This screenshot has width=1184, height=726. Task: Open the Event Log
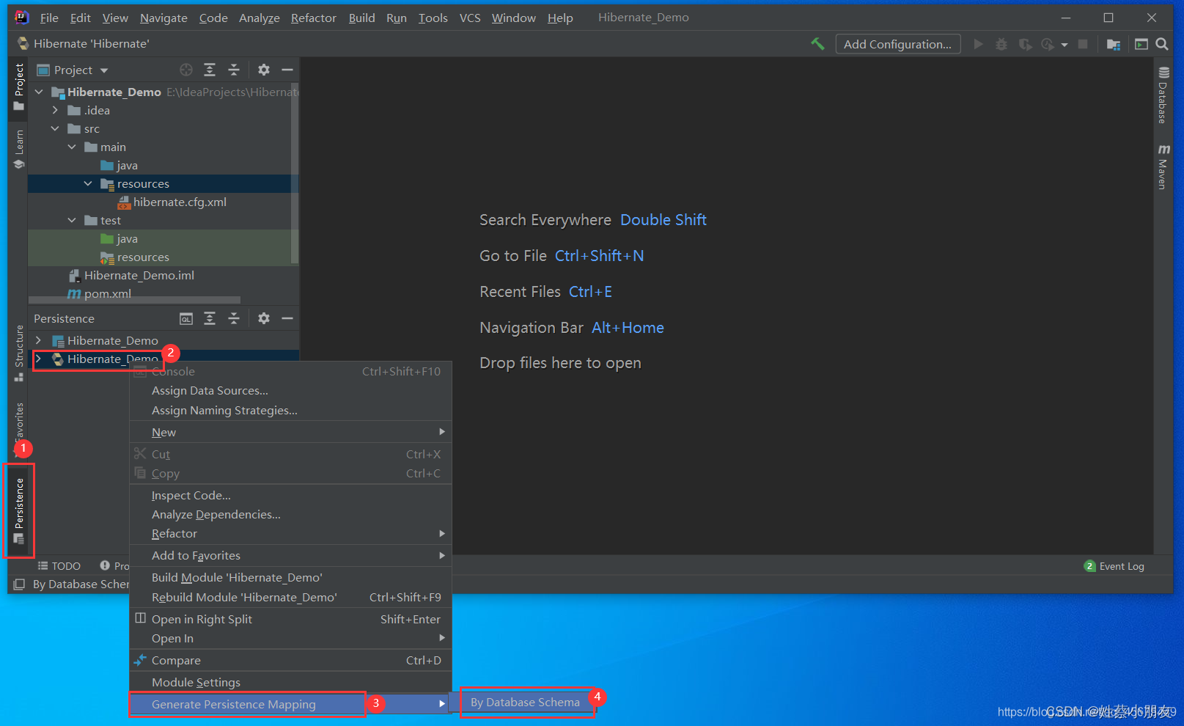pos(1114,566)
